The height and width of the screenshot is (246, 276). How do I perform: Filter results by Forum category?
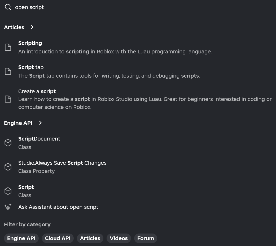[x=145, y=238]
